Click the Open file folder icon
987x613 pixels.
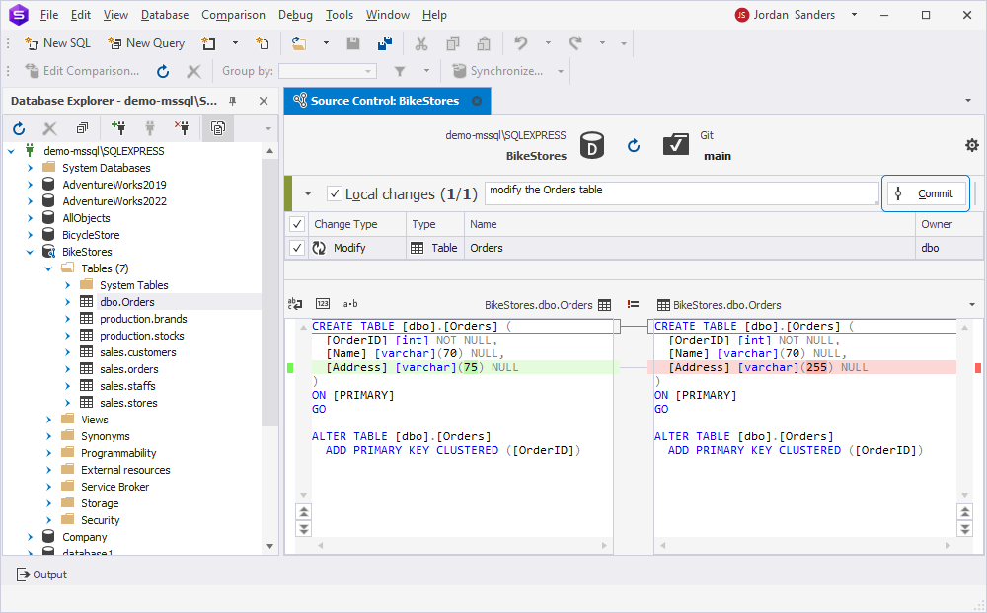pyautogui.click(x=298, y=43)
